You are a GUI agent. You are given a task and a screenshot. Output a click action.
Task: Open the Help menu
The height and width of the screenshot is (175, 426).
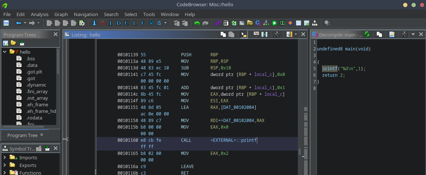(x=190, y=14)
